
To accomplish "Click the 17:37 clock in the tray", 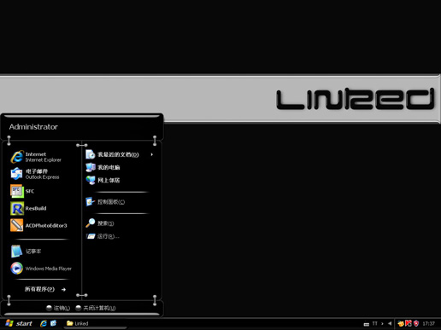I will 428,324.
